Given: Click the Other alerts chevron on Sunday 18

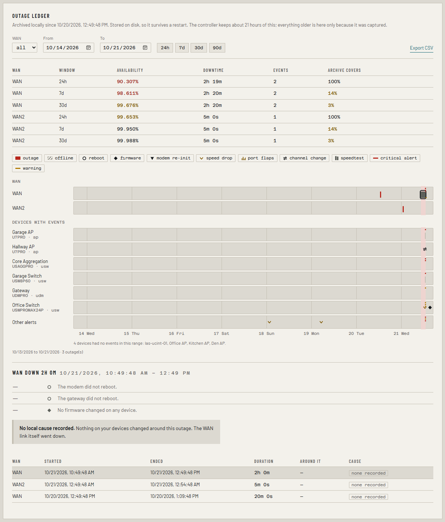Looking at the screenshot, I should click(269, 322).
